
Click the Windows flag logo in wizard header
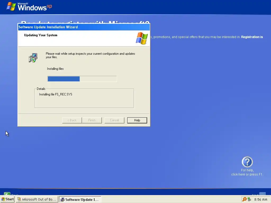pyautogui.click(x=142, y=38)
